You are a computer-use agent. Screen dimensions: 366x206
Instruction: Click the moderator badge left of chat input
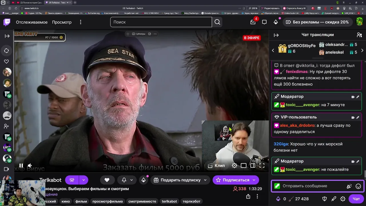click(x=277, y=186)
